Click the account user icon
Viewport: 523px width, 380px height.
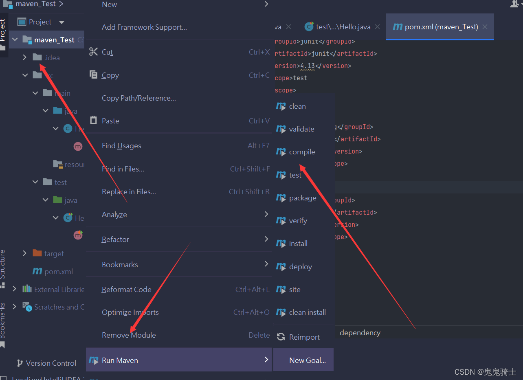click(x=514, y=4)
